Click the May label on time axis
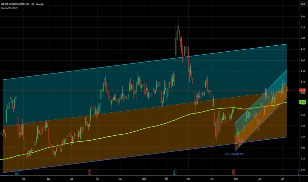 (236, 179)
